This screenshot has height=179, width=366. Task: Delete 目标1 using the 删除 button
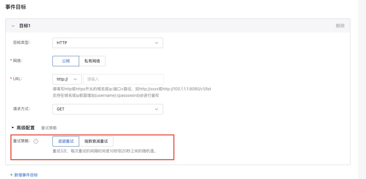(x=340, y=26)
